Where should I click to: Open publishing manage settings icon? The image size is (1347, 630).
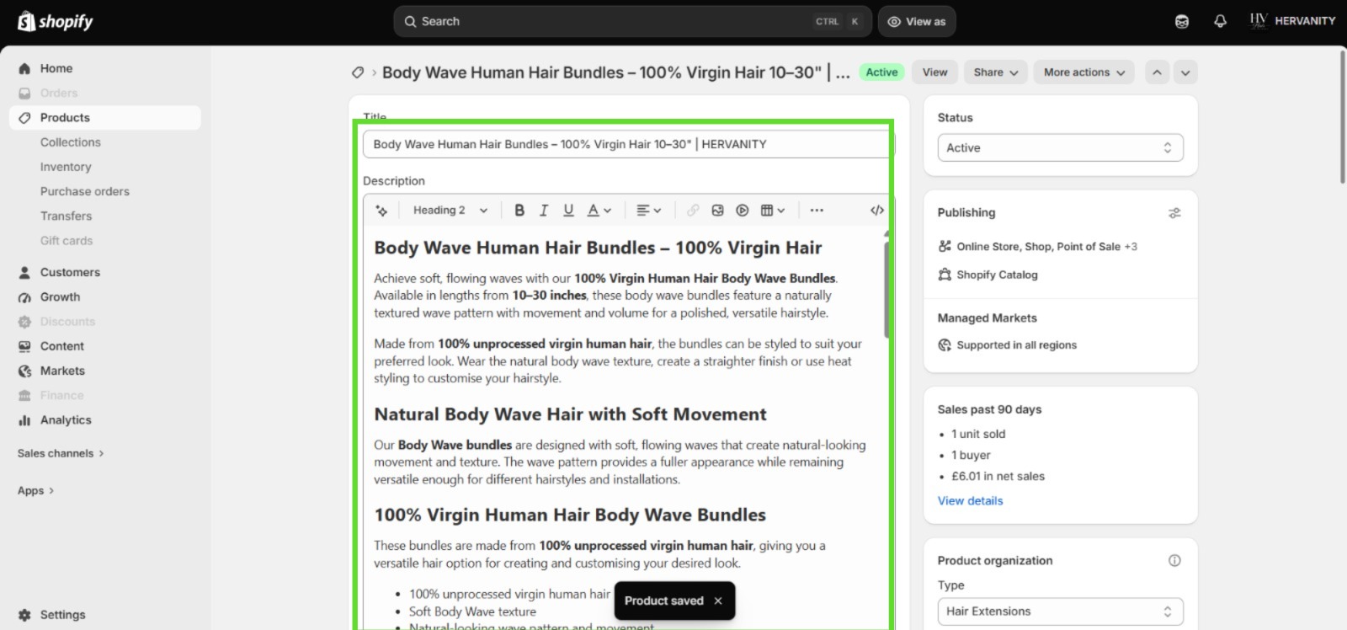(x=1174, y=213)
